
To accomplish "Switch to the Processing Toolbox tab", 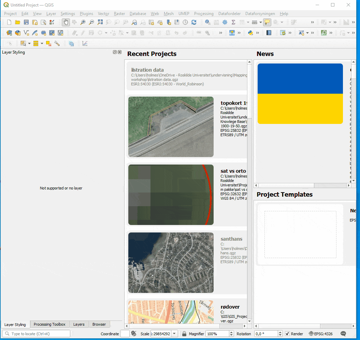I will 49,324.
